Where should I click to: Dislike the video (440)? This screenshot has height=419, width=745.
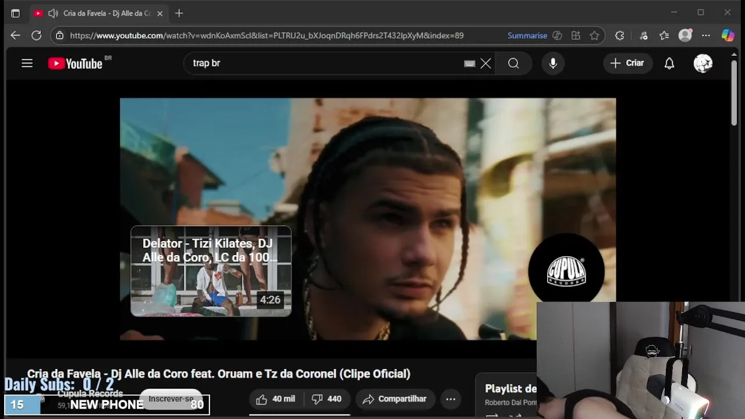tap(327, 399)
